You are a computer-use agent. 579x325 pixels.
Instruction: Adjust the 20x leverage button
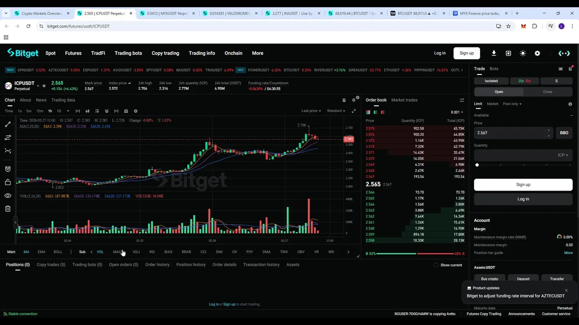[x=525, y=81]
